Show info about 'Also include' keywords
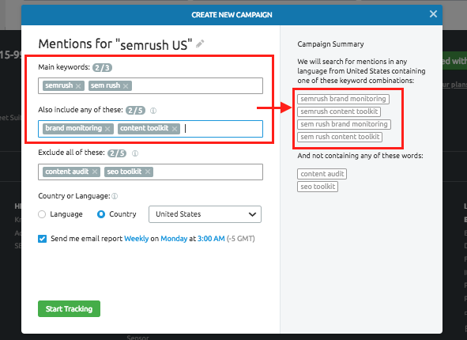467x340 pixels. click(153, 111)
